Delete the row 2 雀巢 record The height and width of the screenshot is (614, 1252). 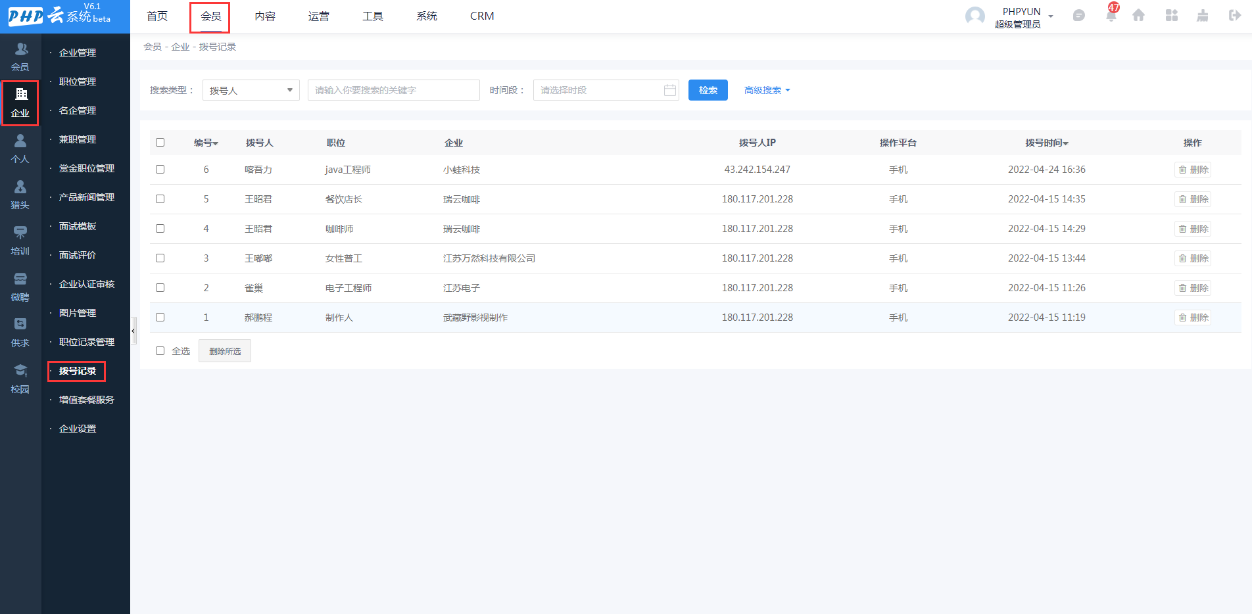1193,288
